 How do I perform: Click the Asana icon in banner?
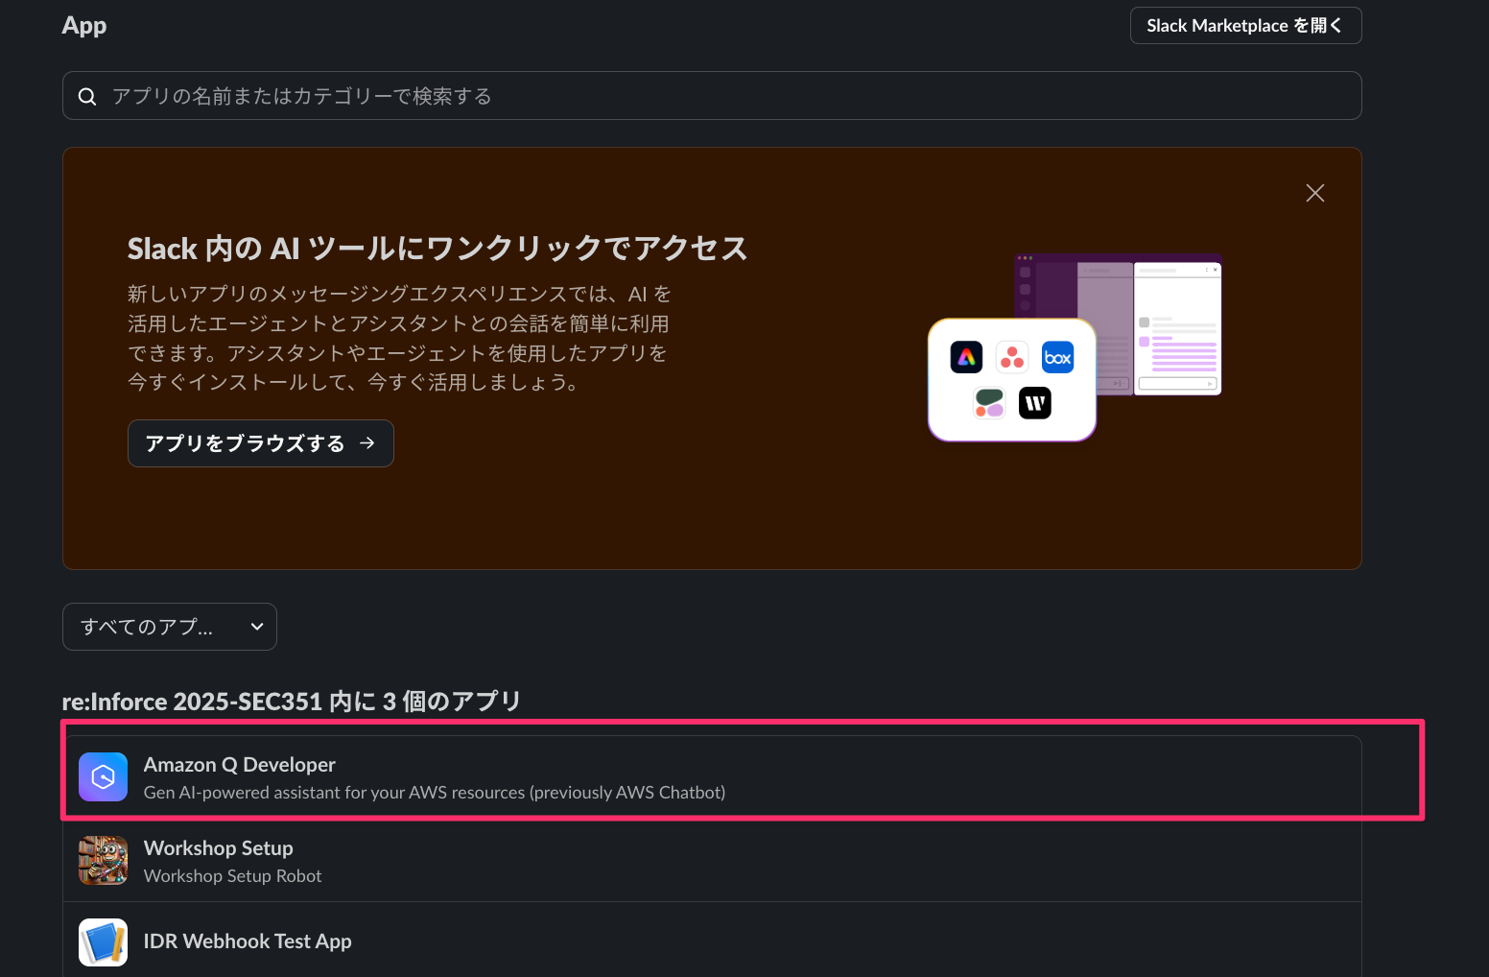click(1012, 357)
